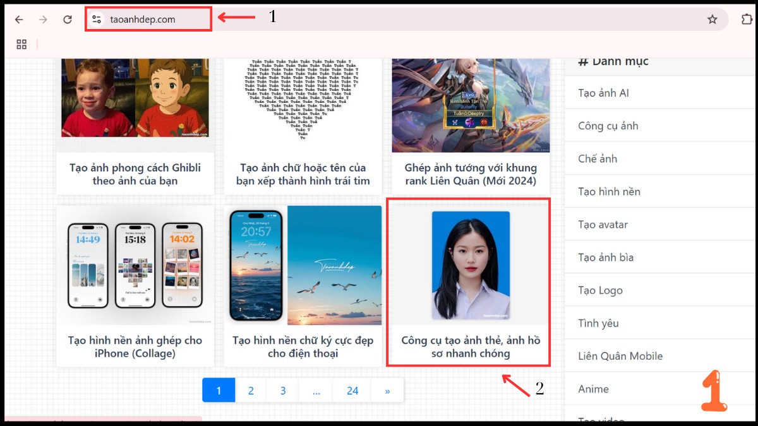Bookmark the page using the star icon
The width and height of the screenshot is (758, 426).
[713, 19]
